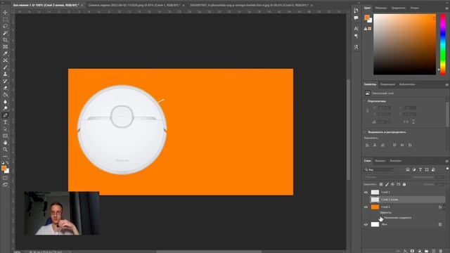Add a layer mask

click(x=412, y=251)
